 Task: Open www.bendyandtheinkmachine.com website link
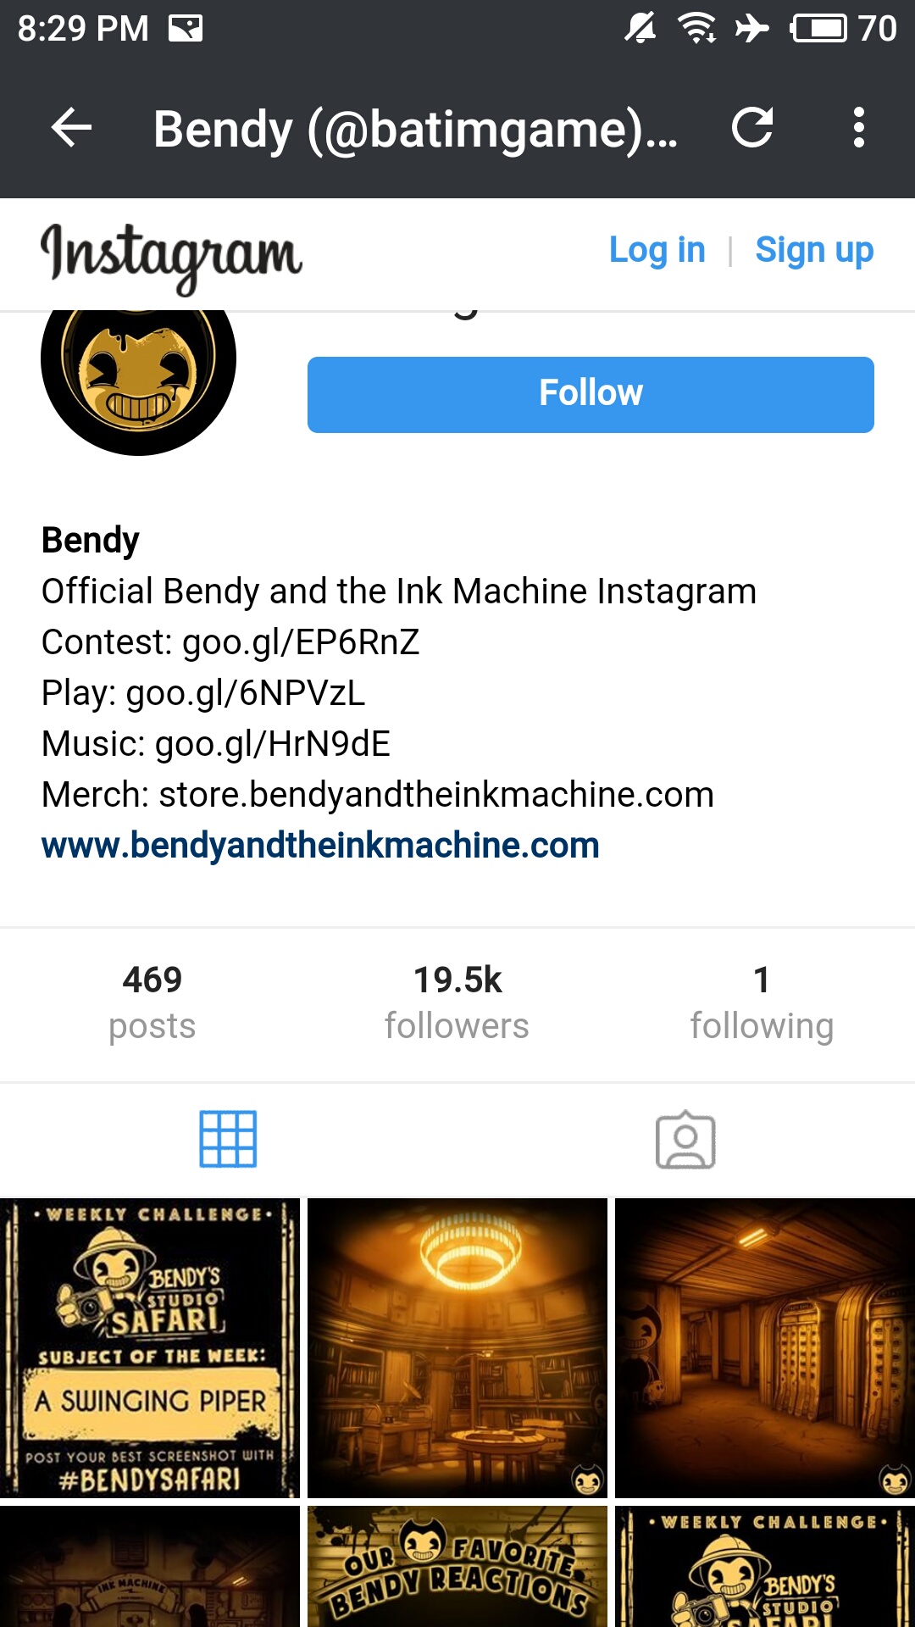point(320,846)
